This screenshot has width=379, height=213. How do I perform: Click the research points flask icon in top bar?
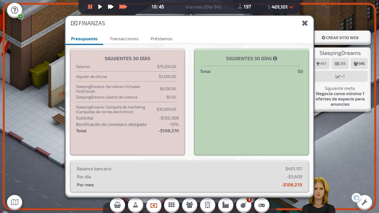[240, 7]
